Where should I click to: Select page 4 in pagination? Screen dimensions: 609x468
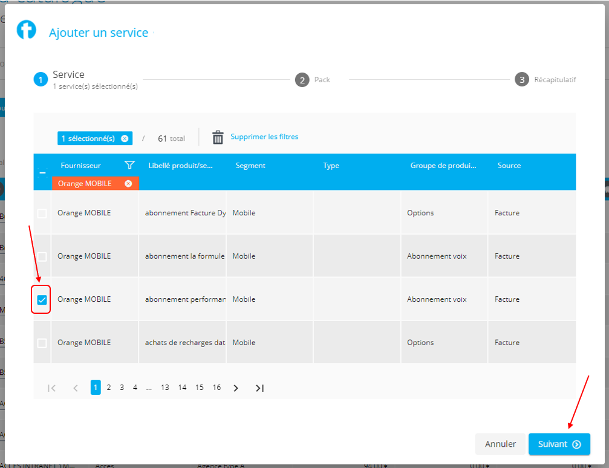pyautogui.click(x=135, y=387)
